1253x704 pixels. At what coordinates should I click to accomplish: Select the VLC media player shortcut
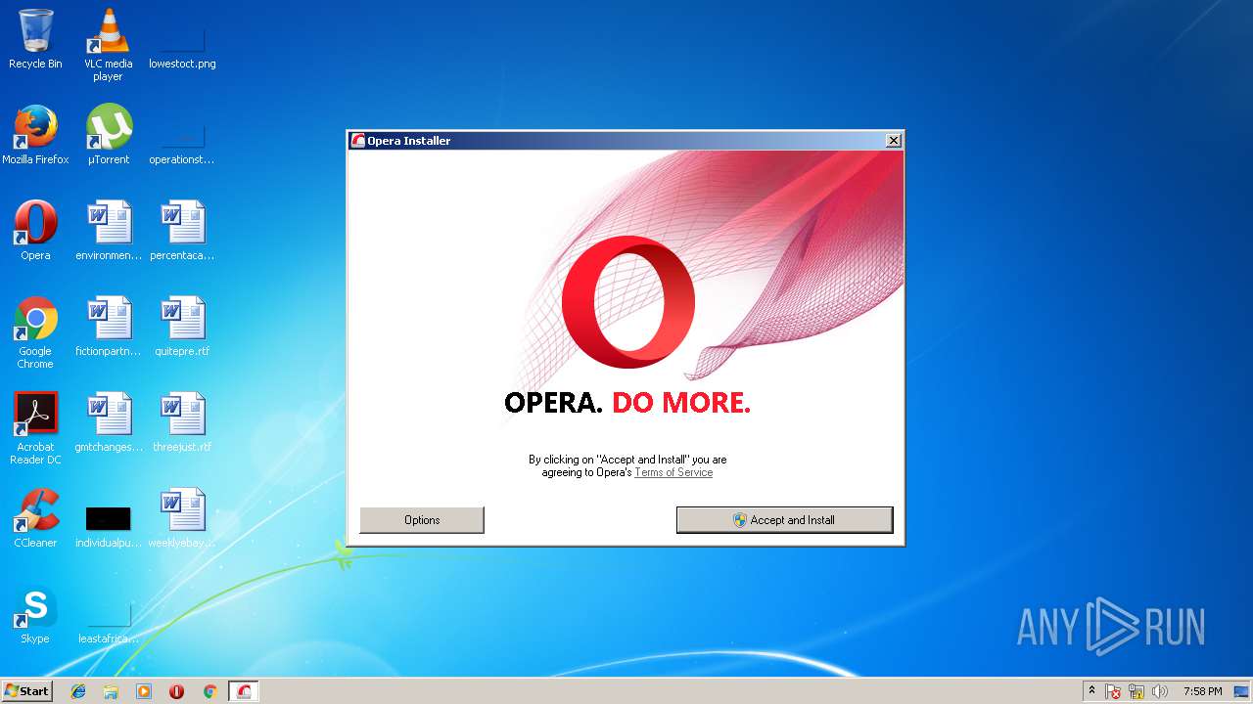(108, 45)
